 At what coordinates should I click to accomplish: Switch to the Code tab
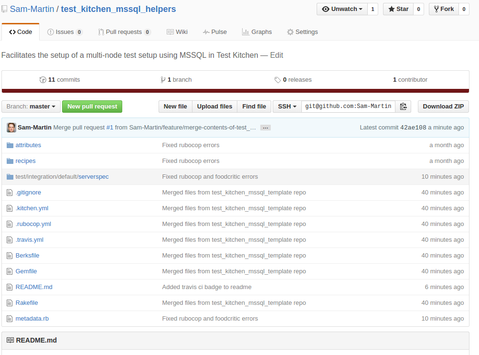coord(21,32)
